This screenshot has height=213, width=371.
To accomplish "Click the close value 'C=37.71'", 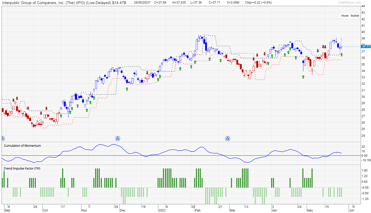I will [214, 3].
